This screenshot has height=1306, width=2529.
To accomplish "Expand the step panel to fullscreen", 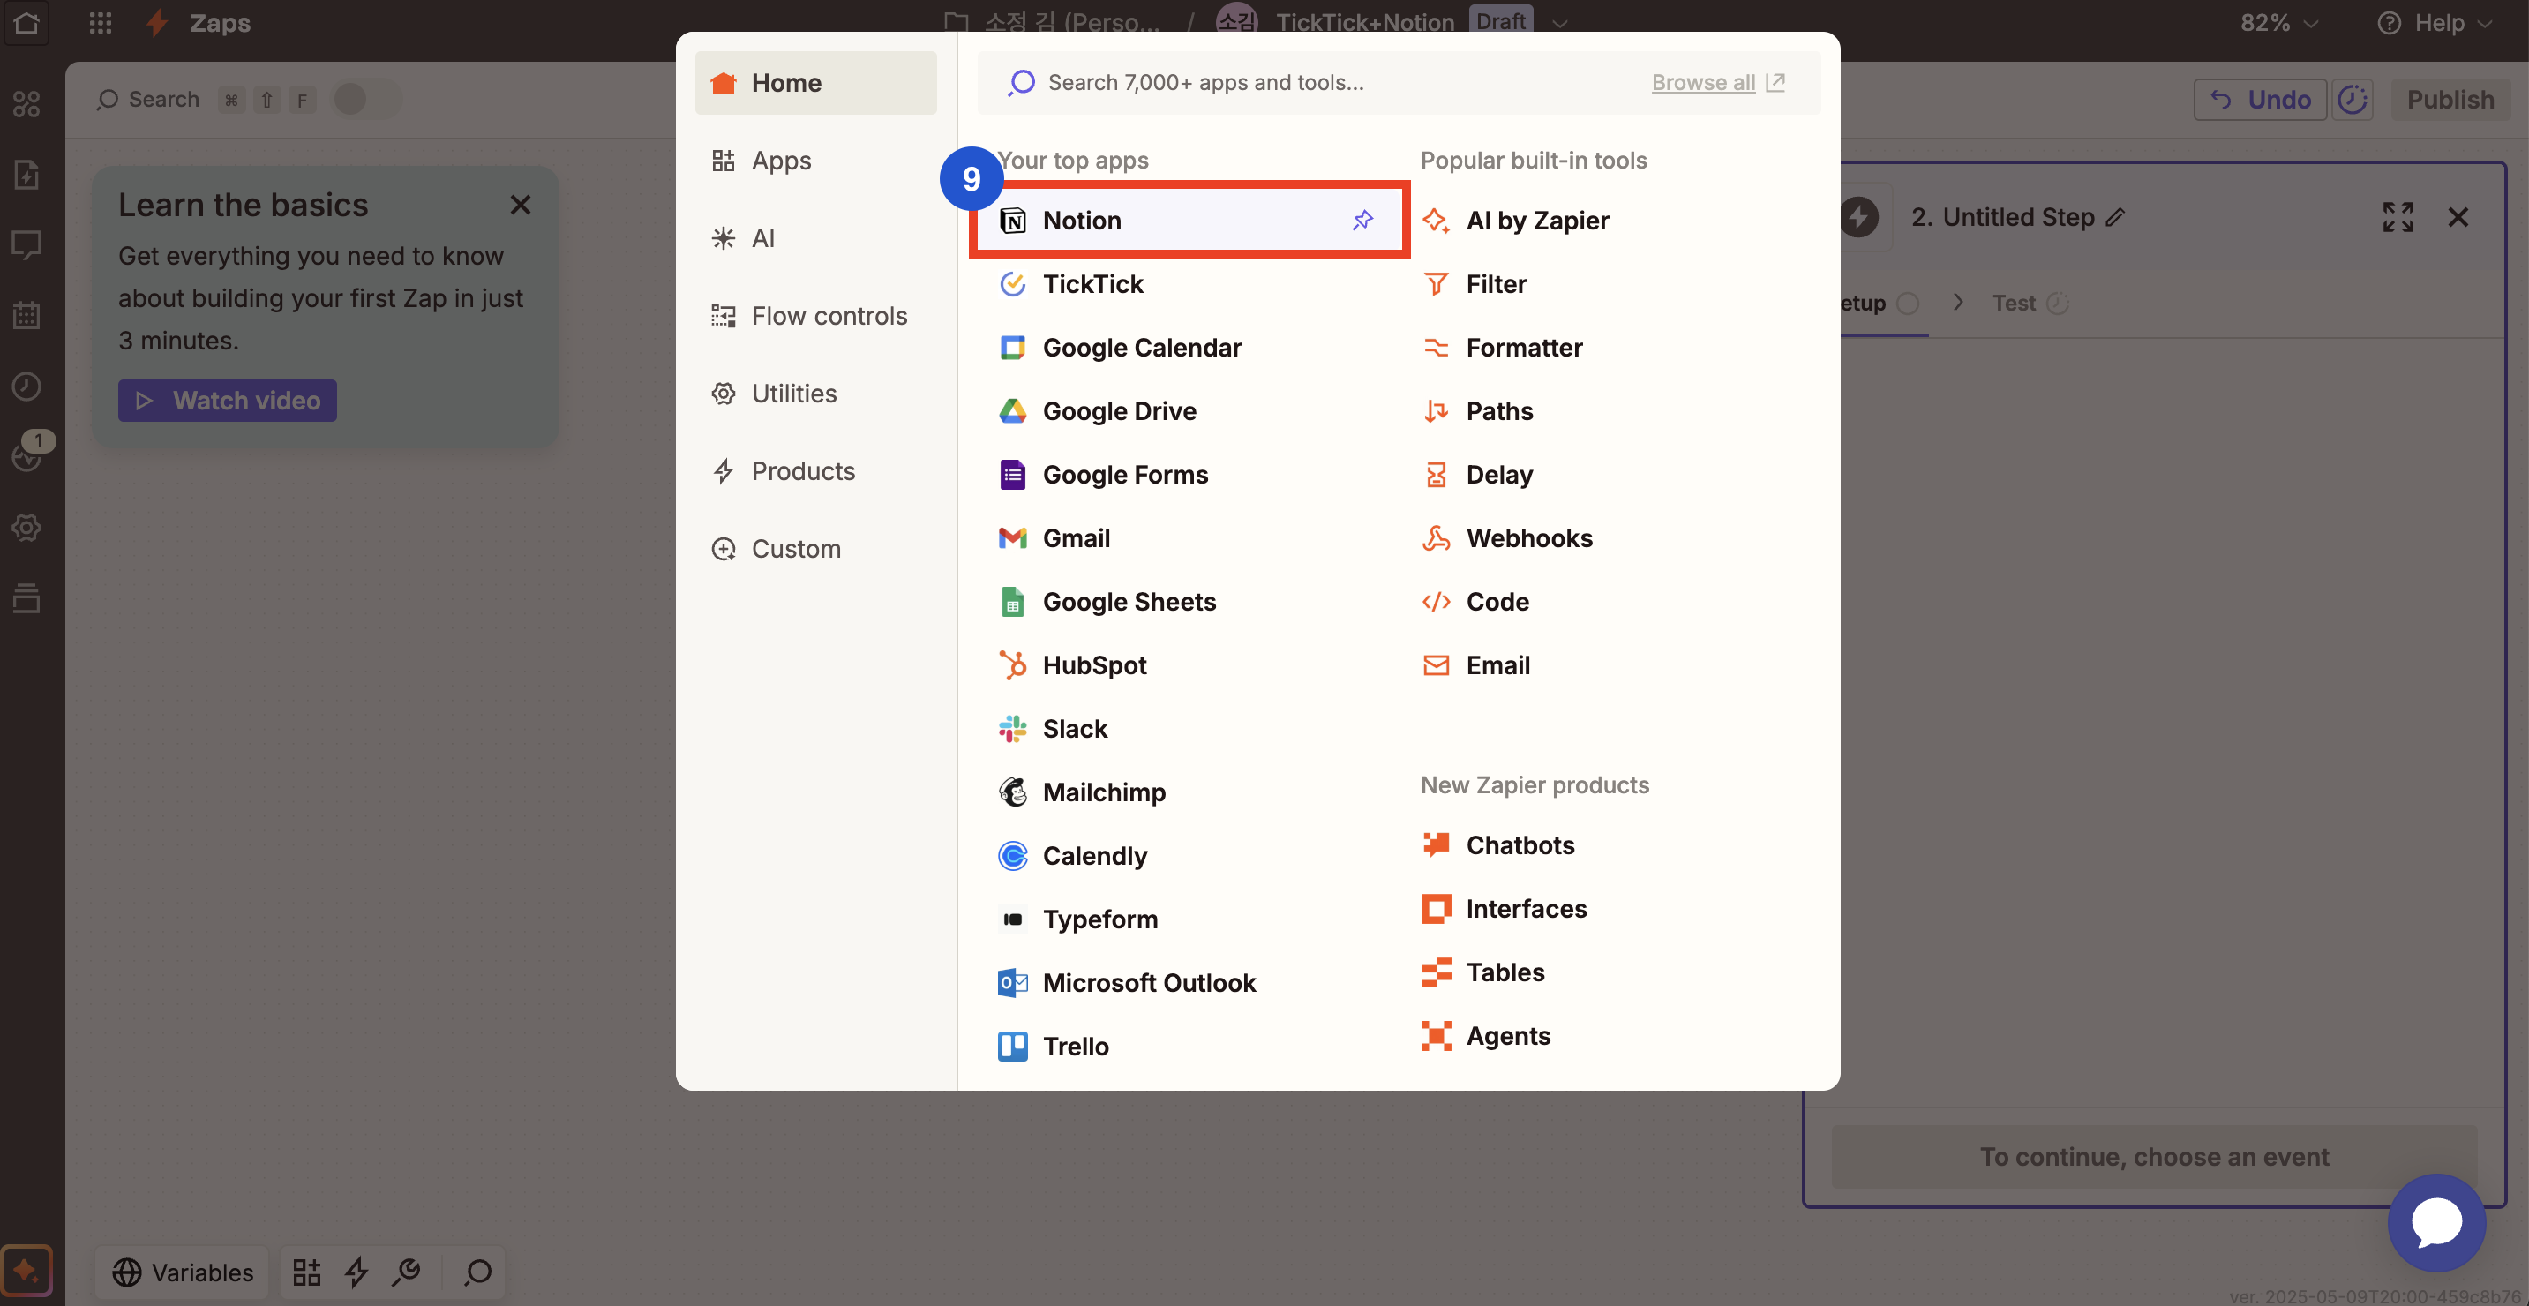I will [x=2398, y=217].
